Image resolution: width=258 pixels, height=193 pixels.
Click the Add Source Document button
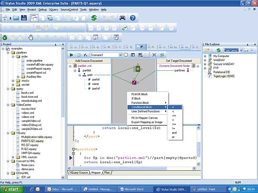[89, 61]
